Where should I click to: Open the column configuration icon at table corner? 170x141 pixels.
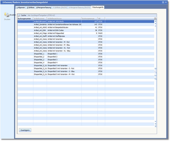[155, 19]
